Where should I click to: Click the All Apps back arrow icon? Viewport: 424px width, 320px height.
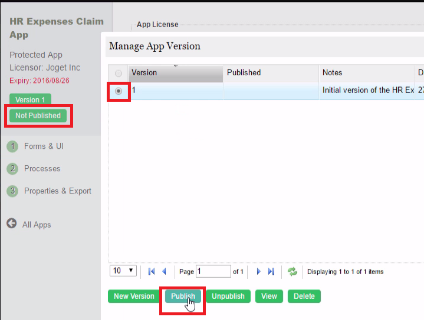tap(12, 224)
